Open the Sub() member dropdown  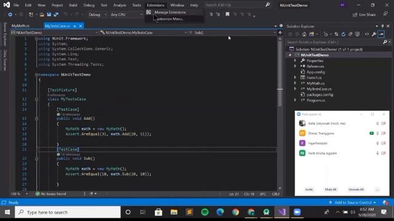[x=233, y=33]
